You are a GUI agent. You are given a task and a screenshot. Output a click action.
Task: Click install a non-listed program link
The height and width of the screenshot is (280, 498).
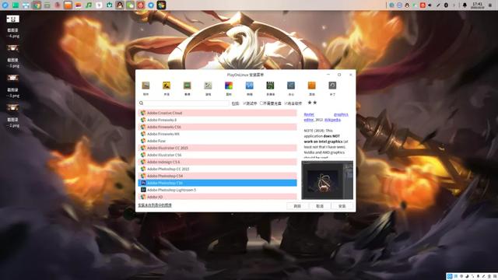[x=155, y=205]
